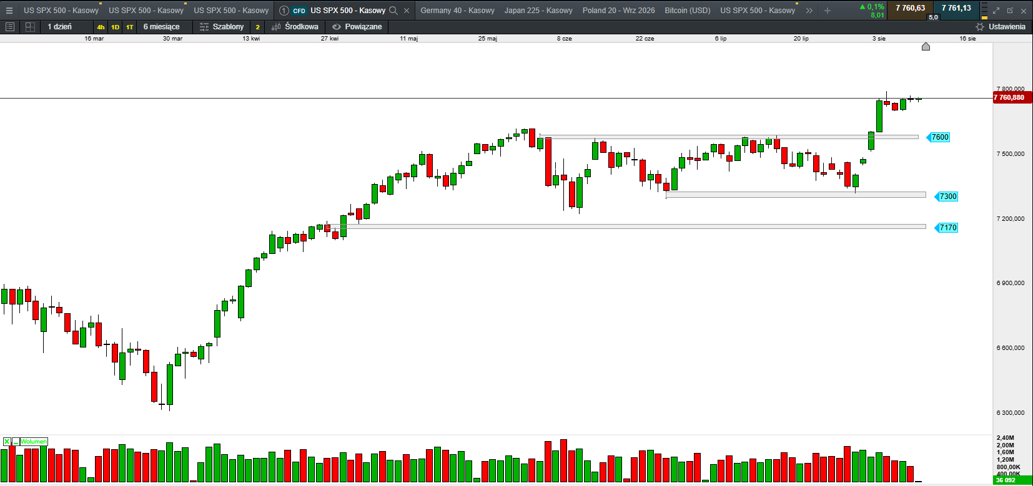This screenshot has width=1033, height=486.
Task: Open the chart layout grid icon
Action: click(30, 27)
